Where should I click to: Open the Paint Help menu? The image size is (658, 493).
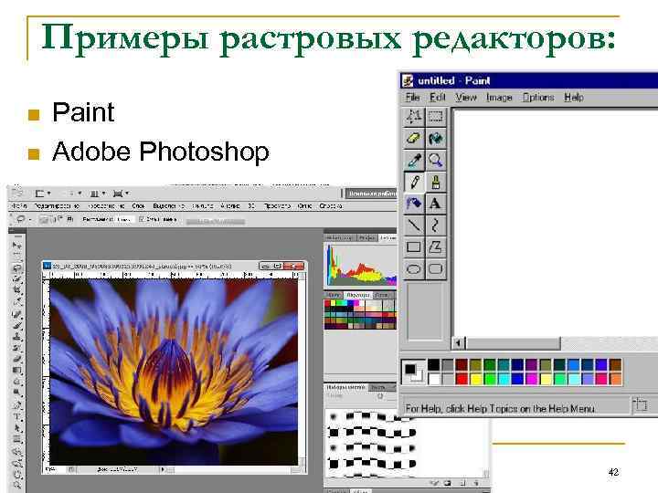click(574, 98)
